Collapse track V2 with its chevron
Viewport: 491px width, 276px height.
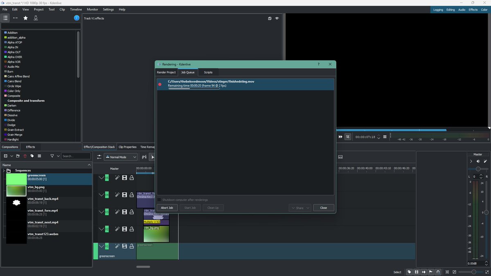coord(101,229)
